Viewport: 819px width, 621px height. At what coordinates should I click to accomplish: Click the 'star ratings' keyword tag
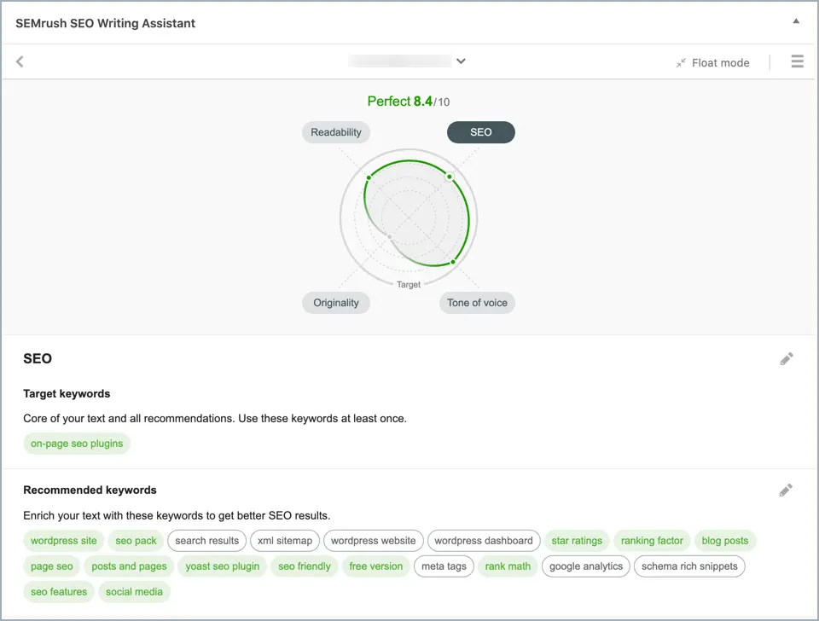577,541
